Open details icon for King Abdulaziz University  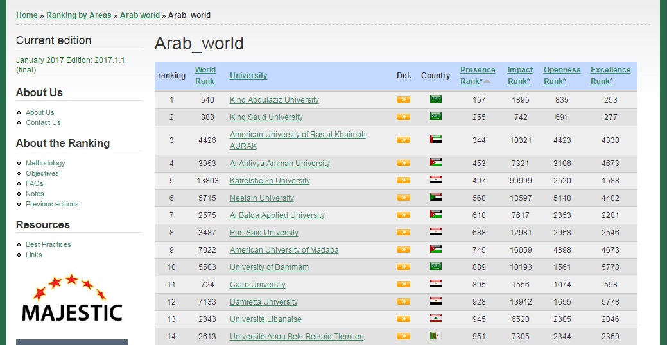(403, 99)
